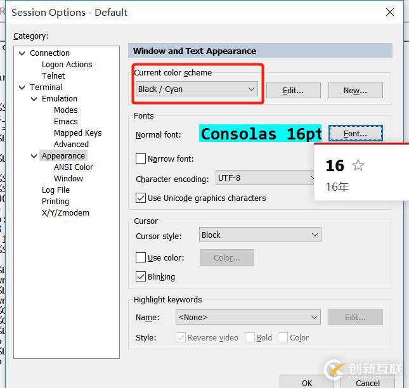The width and height of the screenshot is (409, 388).
Task: Click the New... color scheme button
Action: 355,90
